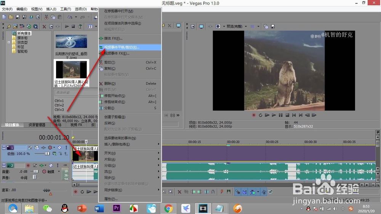
Task: Select the groundhog video clip thumbnail
Action: tap(71, 70)
